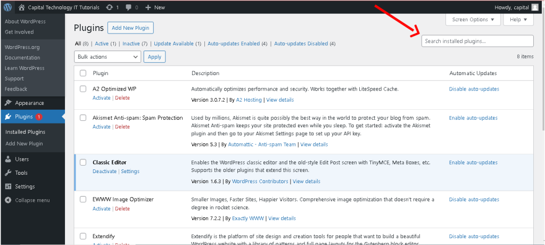The image size is (545, 245).
Task: Open Add New Plugin sidebar submenu item
Action: pos(24,144)
